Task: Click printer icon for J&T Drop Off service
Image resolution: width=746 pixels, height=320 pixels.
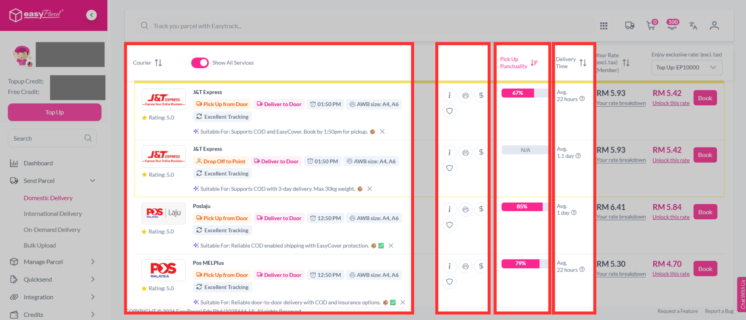Action: (x=465, y=152)
